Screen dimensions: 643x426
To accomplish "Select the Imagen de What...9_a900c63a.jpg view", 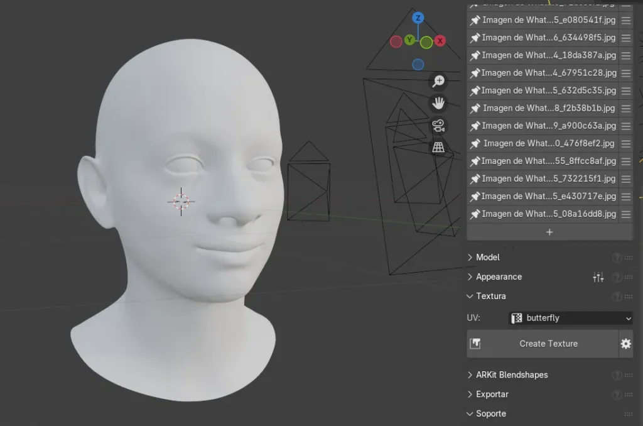I will click(548, 126).
